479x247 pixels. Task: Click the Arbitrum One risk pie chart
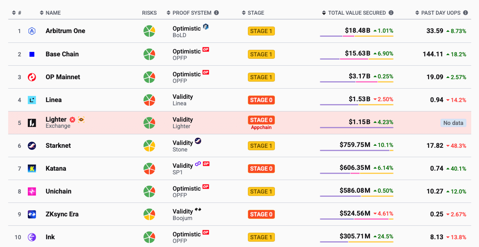click(x=149, y=31)
